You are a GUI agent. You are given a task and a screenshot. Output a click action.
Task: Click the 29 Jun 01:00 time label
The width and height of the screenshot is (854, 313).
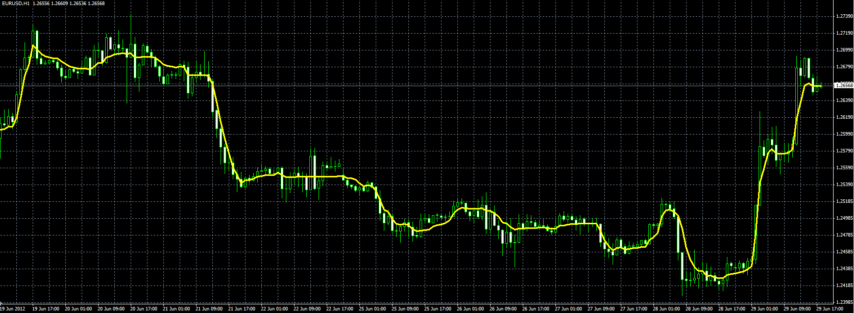(764, 309)
